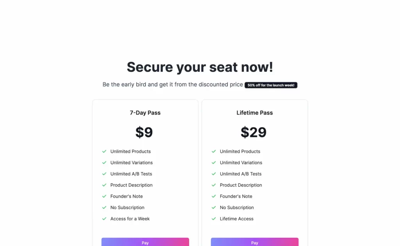Click the checkmark next to No Subscription on the right card
The width and height of the screenshot is (400, 246).
click(x=214, y=207)
